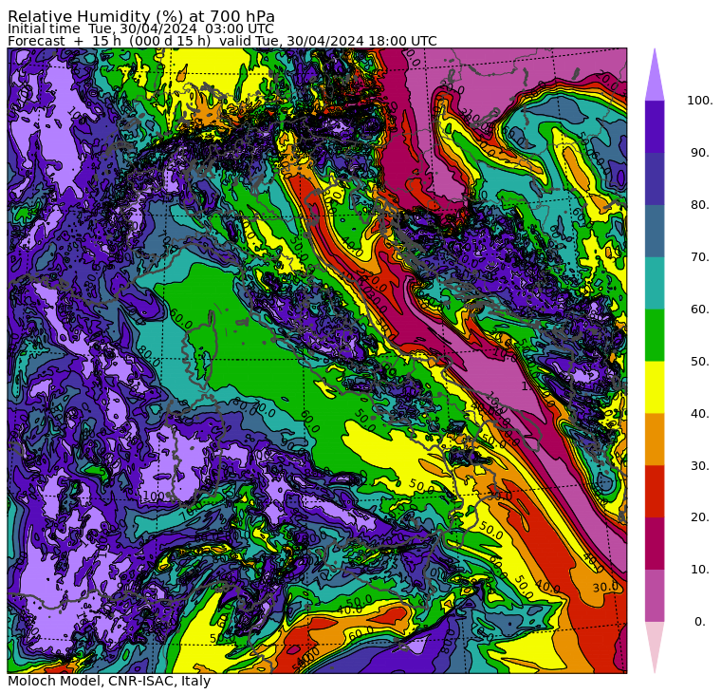Click the '90.' colorbar tick label
Viewport: 721px width, 694px height.
point(700,153)
